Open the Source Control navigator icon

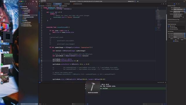(22, 4)
